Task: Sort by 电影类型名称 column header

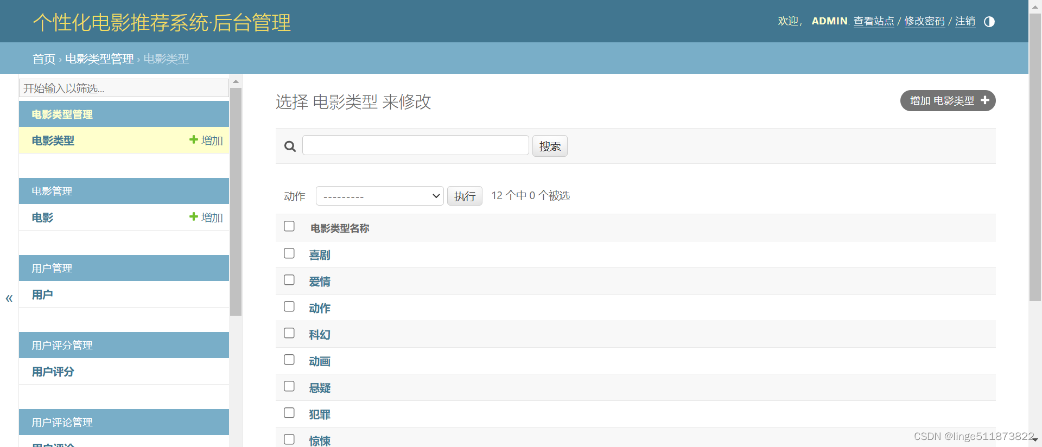Action: (340, 228)
